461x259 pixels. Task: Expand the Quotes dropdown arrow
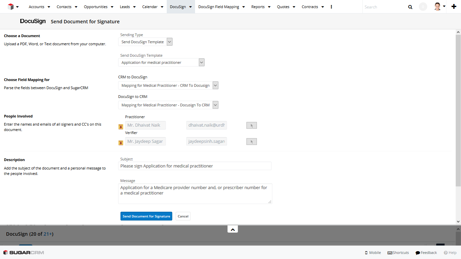[294, 7]
